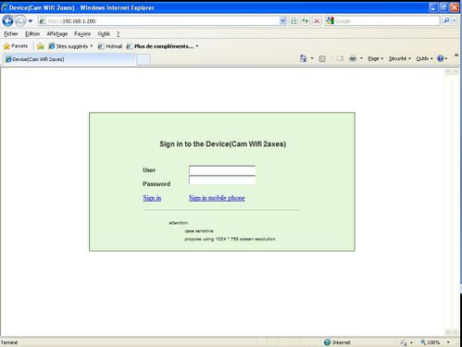Click the 1024 * 768 screen resolution note
The height and width of the screenshot is (347, 462).
pyautogui.click(x=231, y=239)
